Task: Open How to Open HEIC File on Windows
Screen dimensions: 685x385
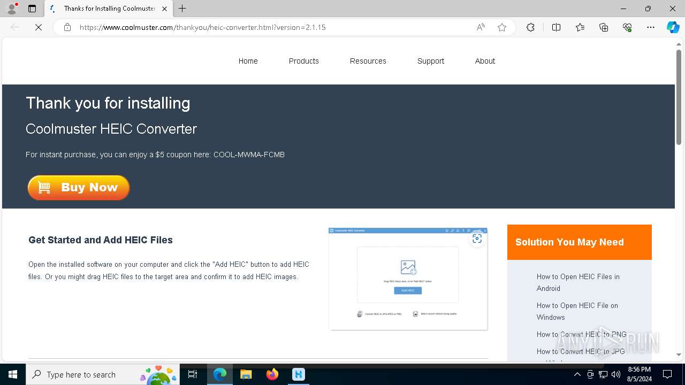Action: 577,311
